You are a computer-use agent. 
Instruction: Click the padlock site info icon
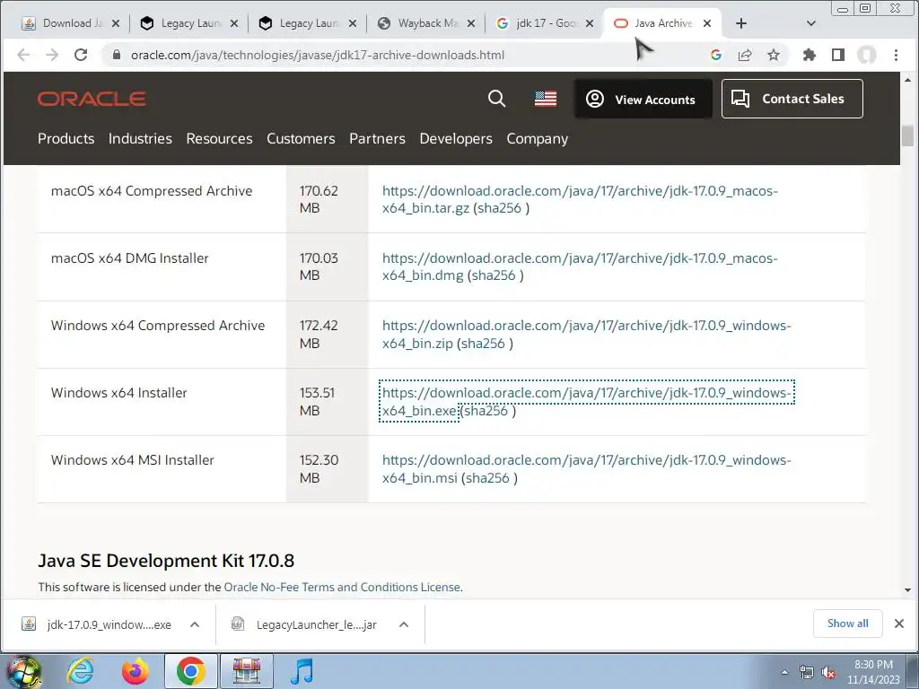117,55
